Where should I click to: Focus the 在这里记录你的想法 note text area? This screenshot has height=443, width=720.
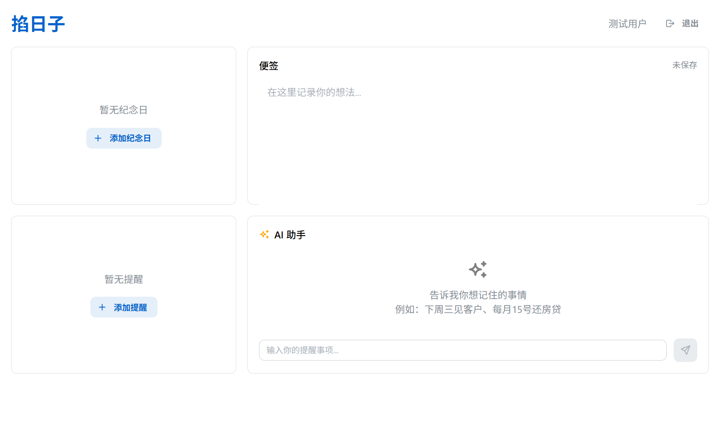(478, 139)
